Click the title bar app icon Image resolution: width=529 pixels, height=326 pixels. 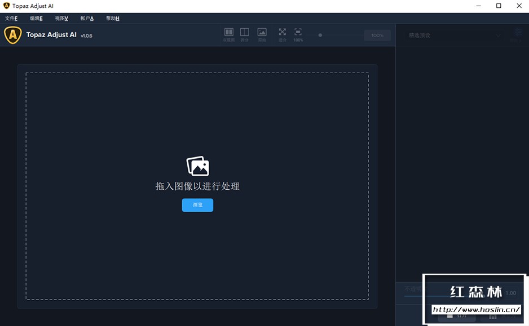(x=6, y=6)
